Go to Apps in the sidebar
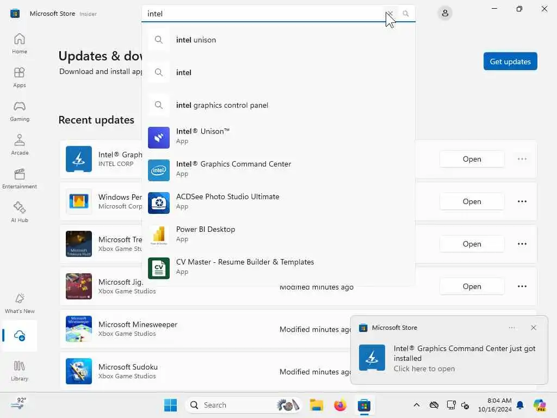This screenshot has height=418, width=557. 20,77
